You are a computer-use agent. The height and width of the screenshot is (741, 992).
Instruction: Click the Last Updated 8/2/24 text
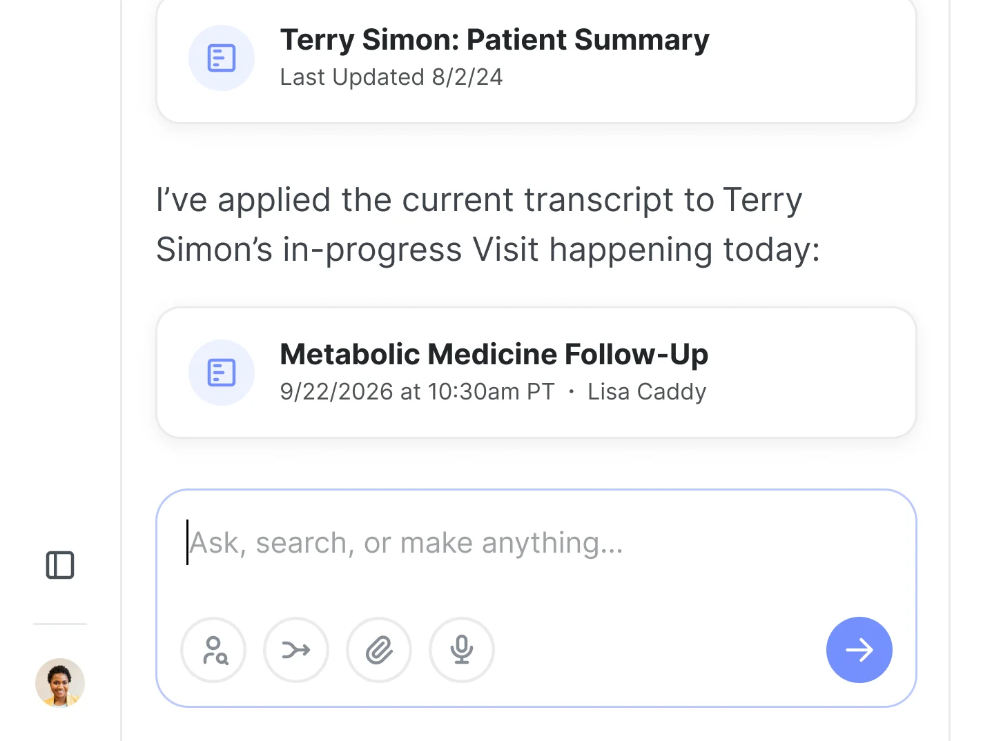(x=391, y=77)
